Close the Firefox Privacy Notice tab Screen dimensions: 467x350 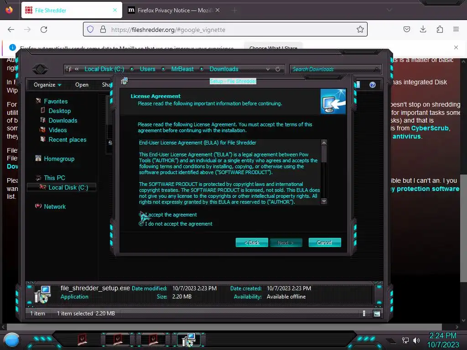[x=218, y=10]
